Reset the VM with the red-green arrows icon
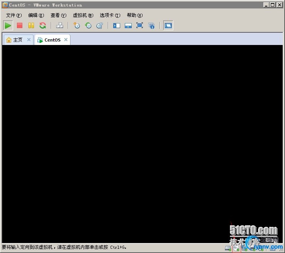The width and height of the screenshot is (285, 253). [x=43, y=25]
